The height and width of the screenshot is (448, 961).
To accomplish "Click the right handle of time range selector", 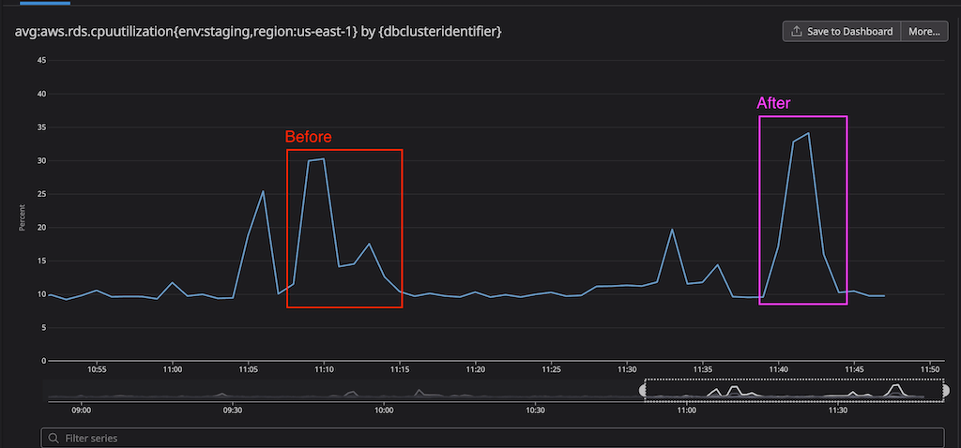I will pos(945,390).
